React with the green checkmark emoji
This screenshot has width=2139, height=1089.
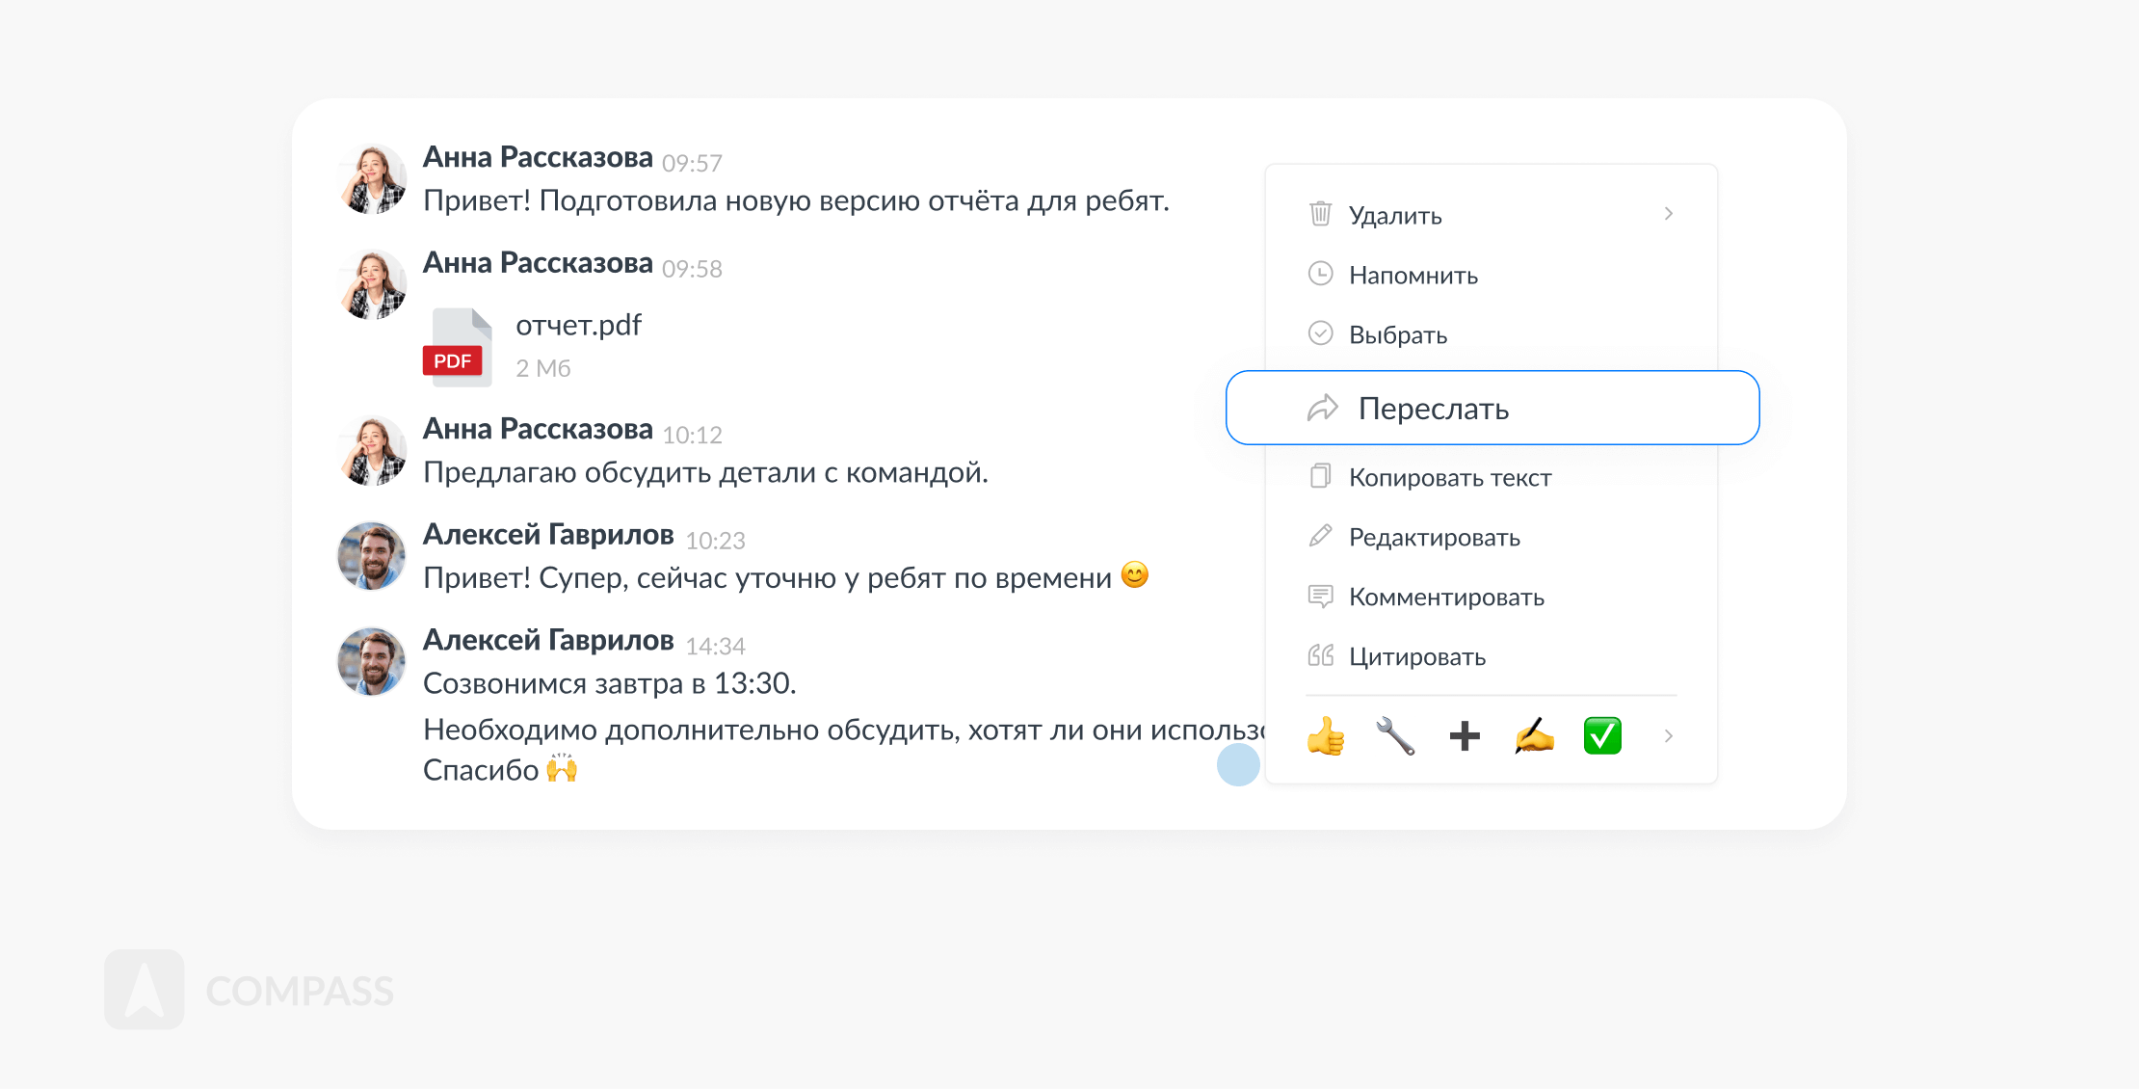coord(1602,736)
